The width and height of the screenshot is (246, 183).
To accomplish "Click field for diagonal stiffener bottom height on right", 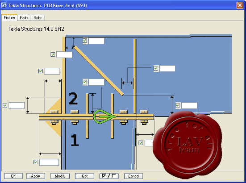I will [x=189, y=105].
